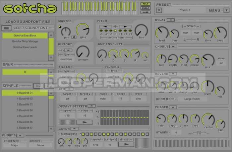Viewport: 232px width, 152px height.
Task: Open LFO mode note selector
Action: pos(103,99)
